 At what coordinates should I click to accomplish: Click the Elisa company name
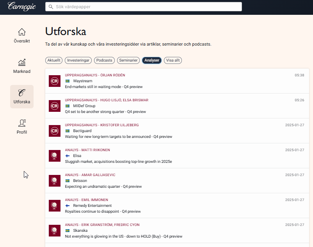click(x=77, y=155)
